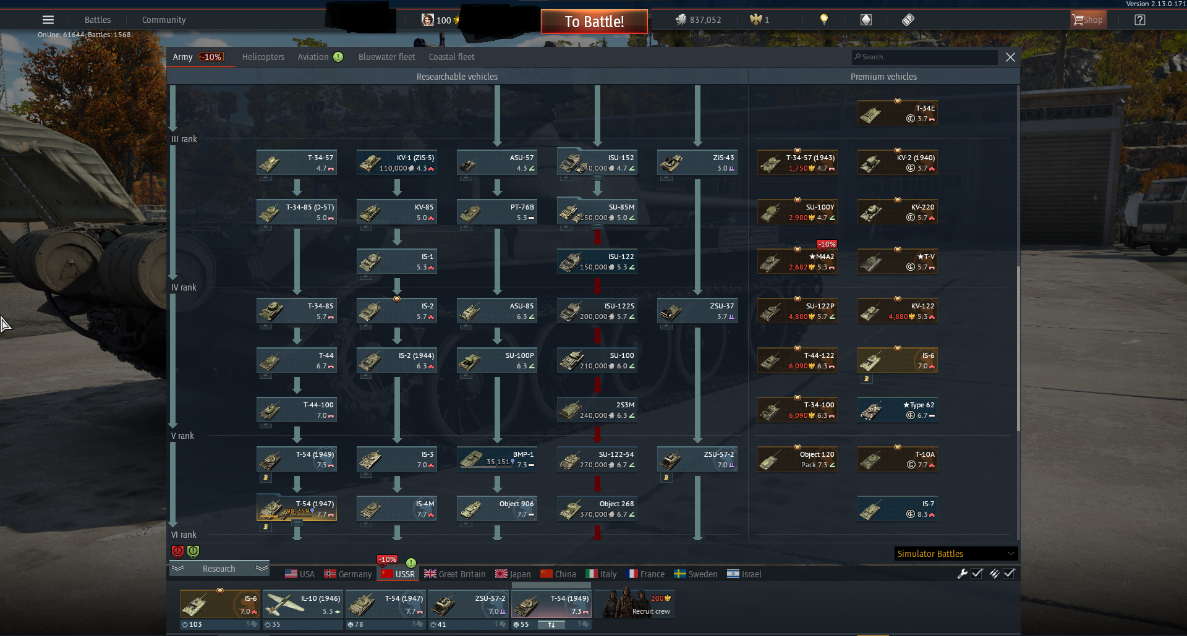Screen dimensions: 1187x636
Task: Click the vehicle search field
Action: pyautogui.click(x=924, y=57)
